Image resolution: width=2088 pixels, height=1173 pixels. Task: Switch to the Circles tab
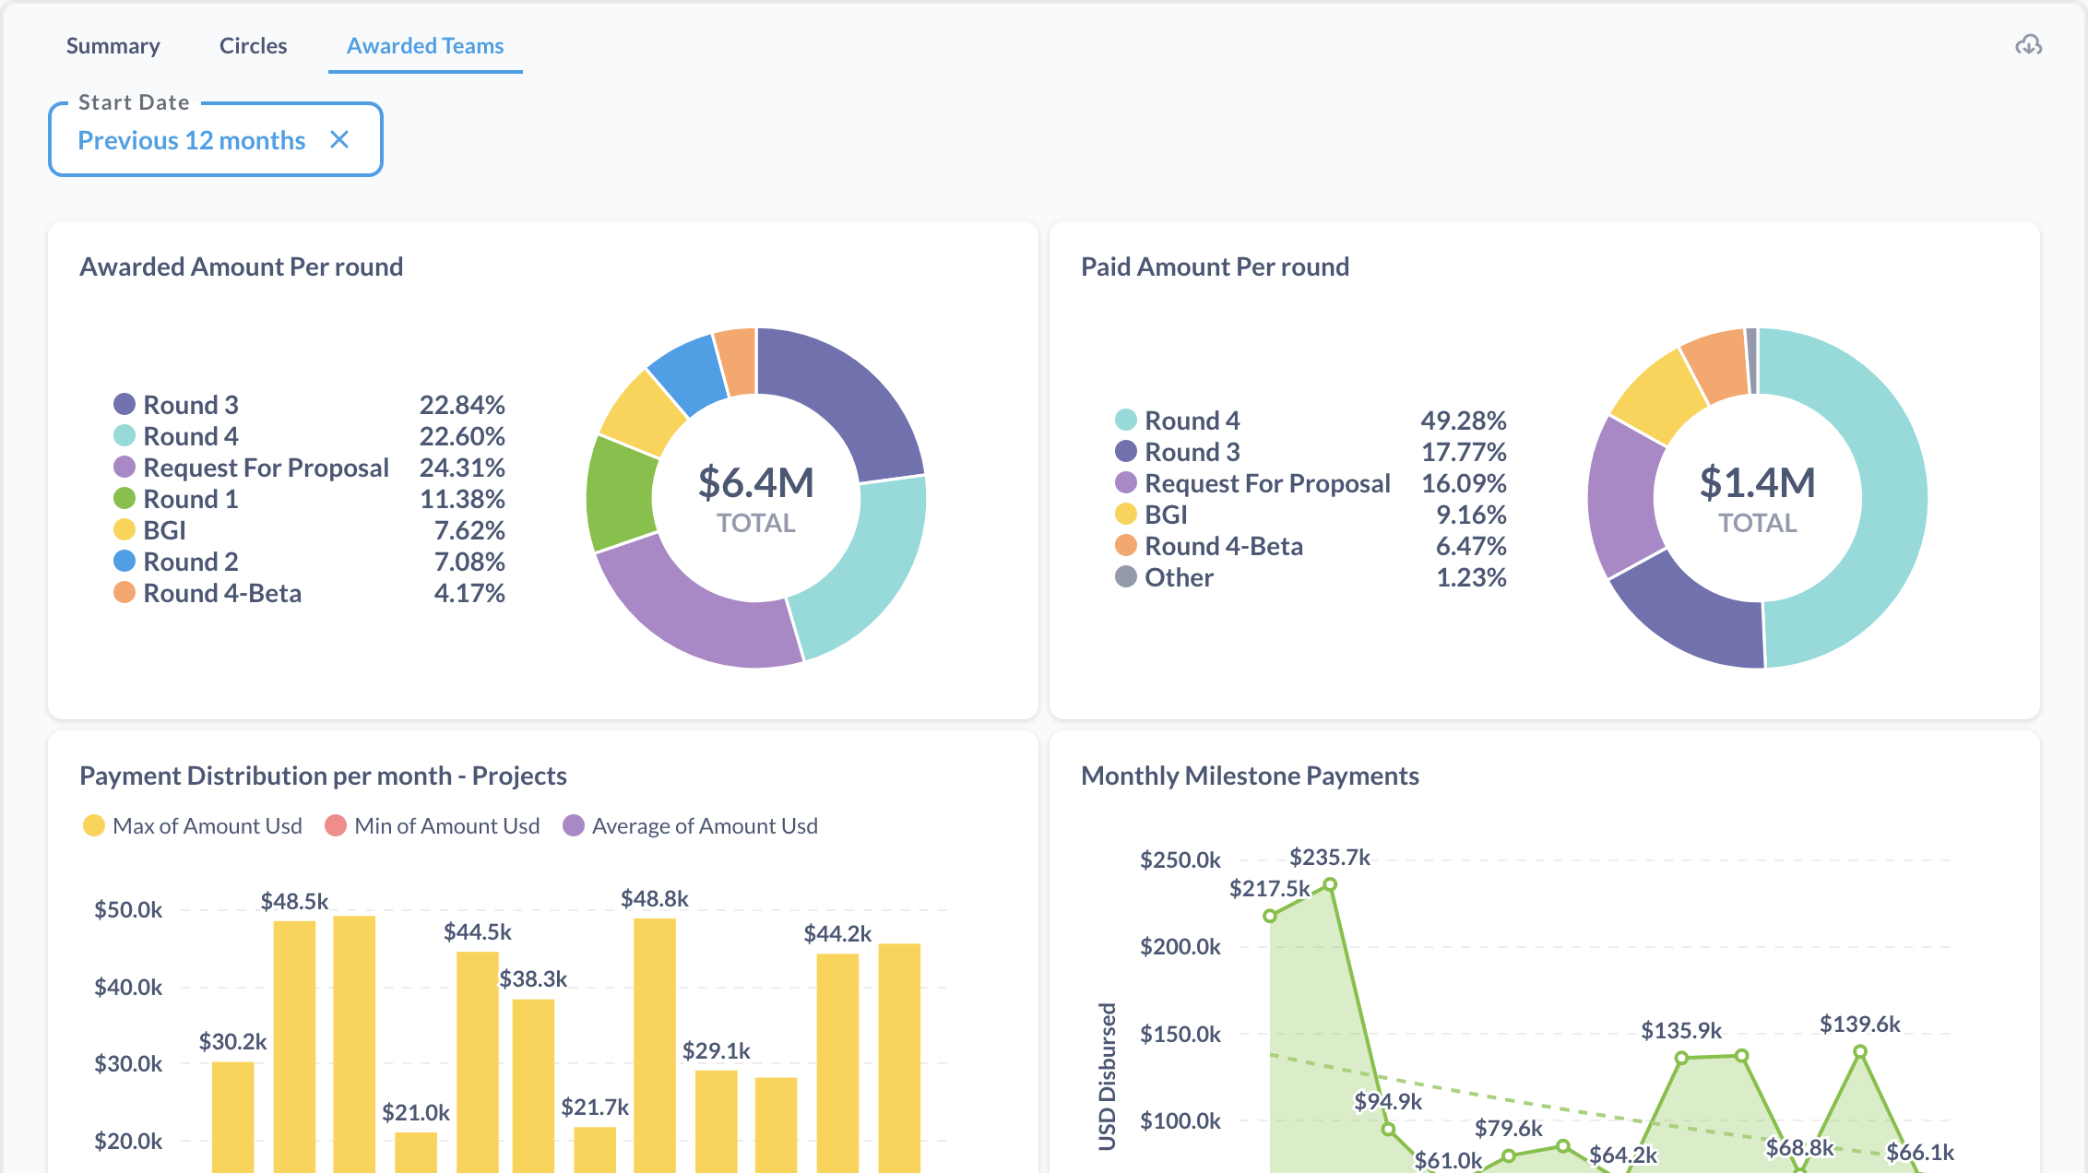[253, 45]
